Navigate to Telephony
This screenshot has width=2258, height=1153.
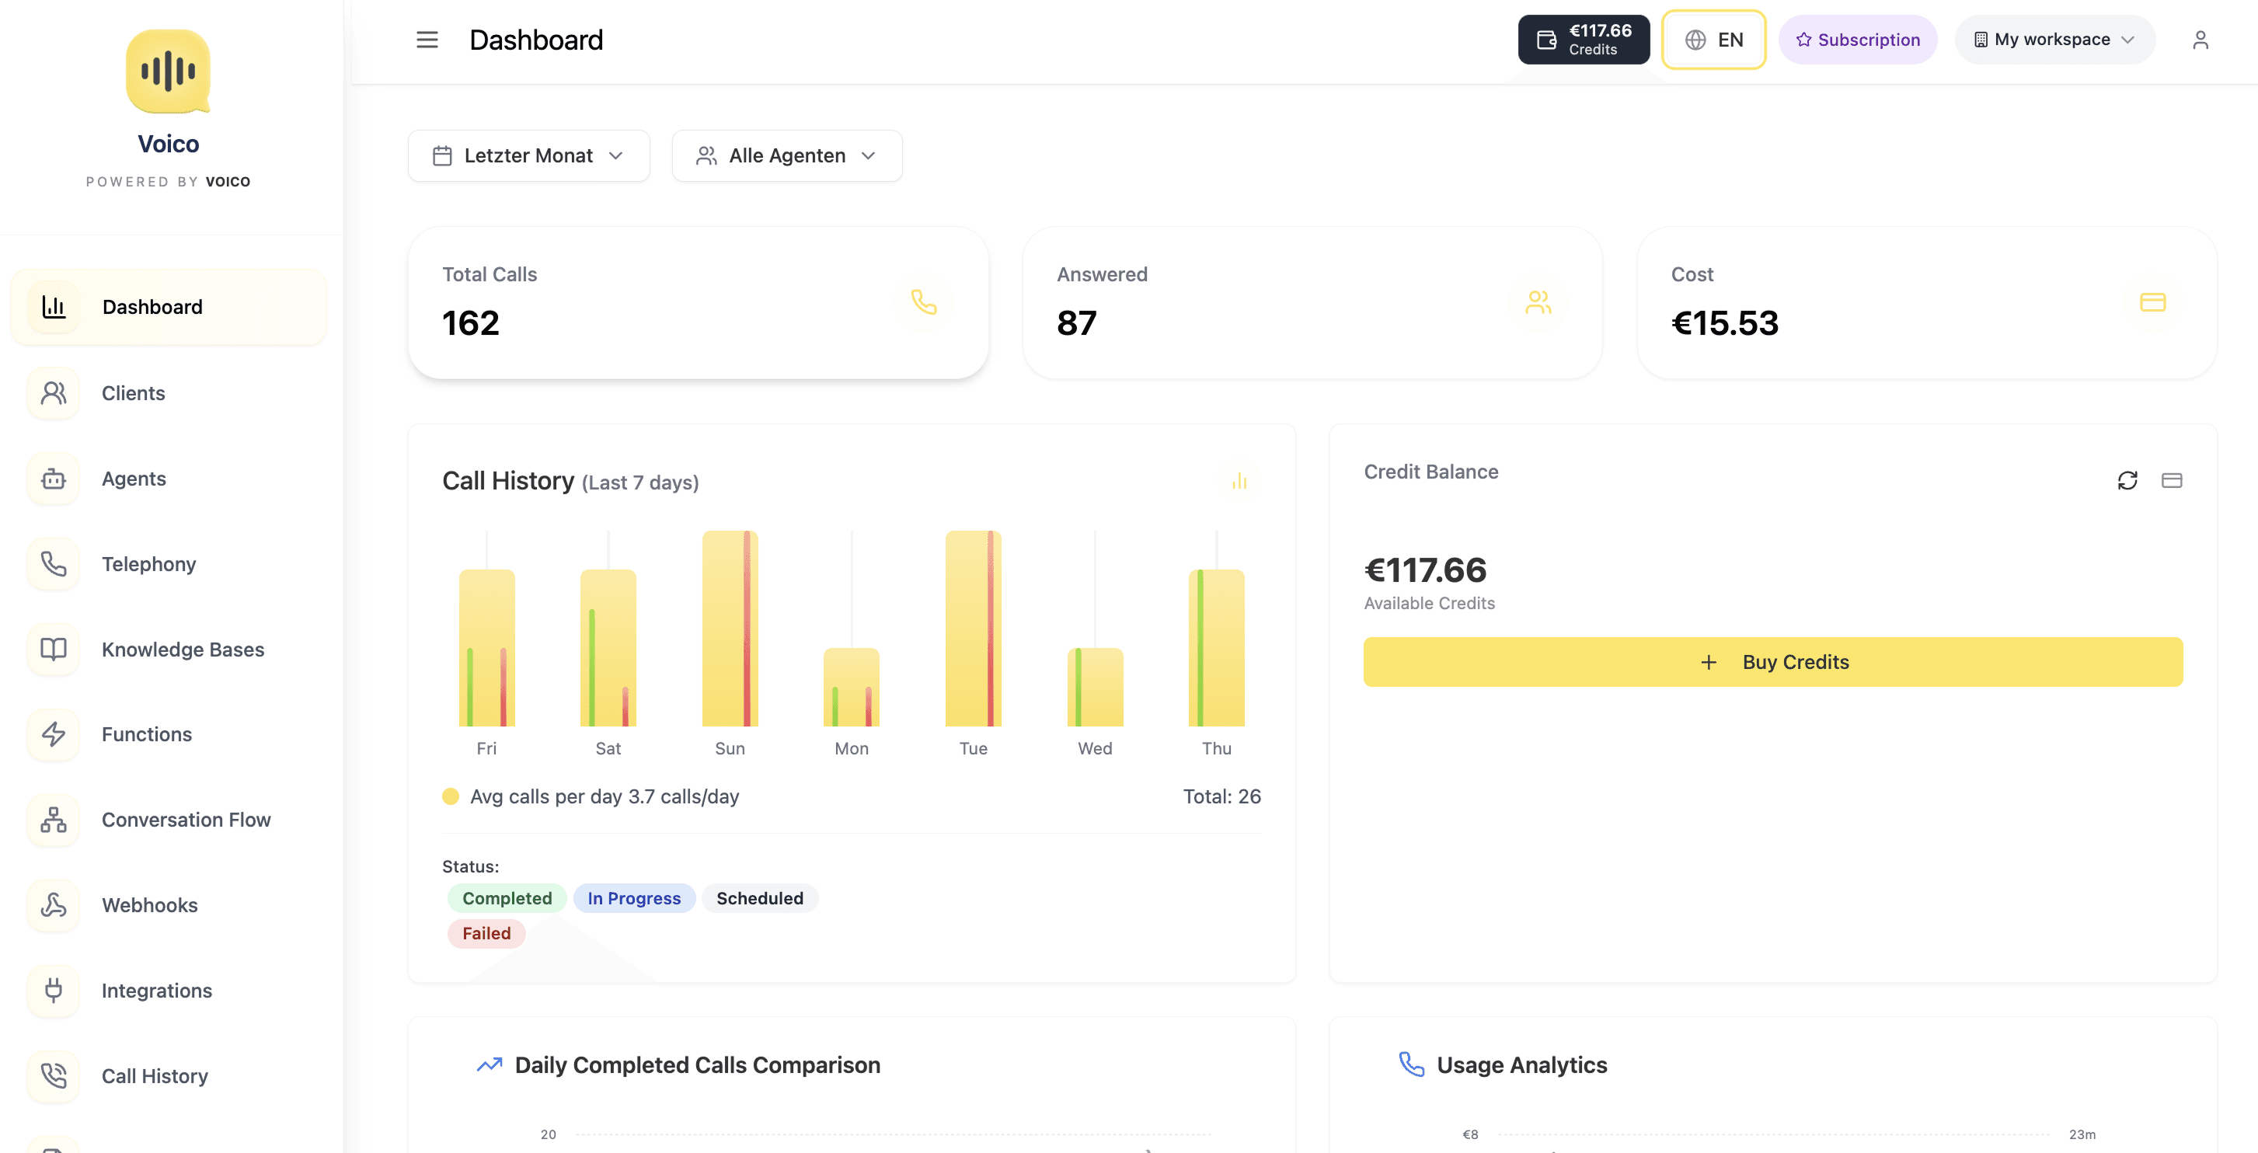[169, 564]
